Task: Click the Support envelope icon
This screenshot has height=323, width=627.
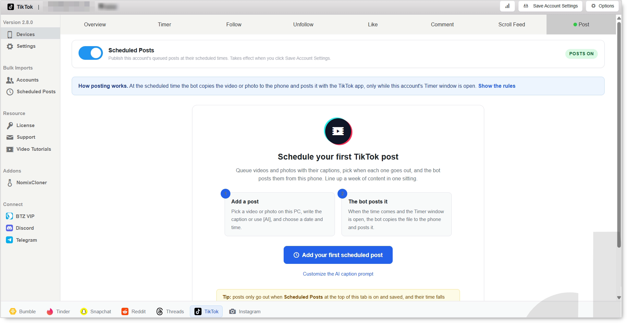Action: click(x=10, y=137)
